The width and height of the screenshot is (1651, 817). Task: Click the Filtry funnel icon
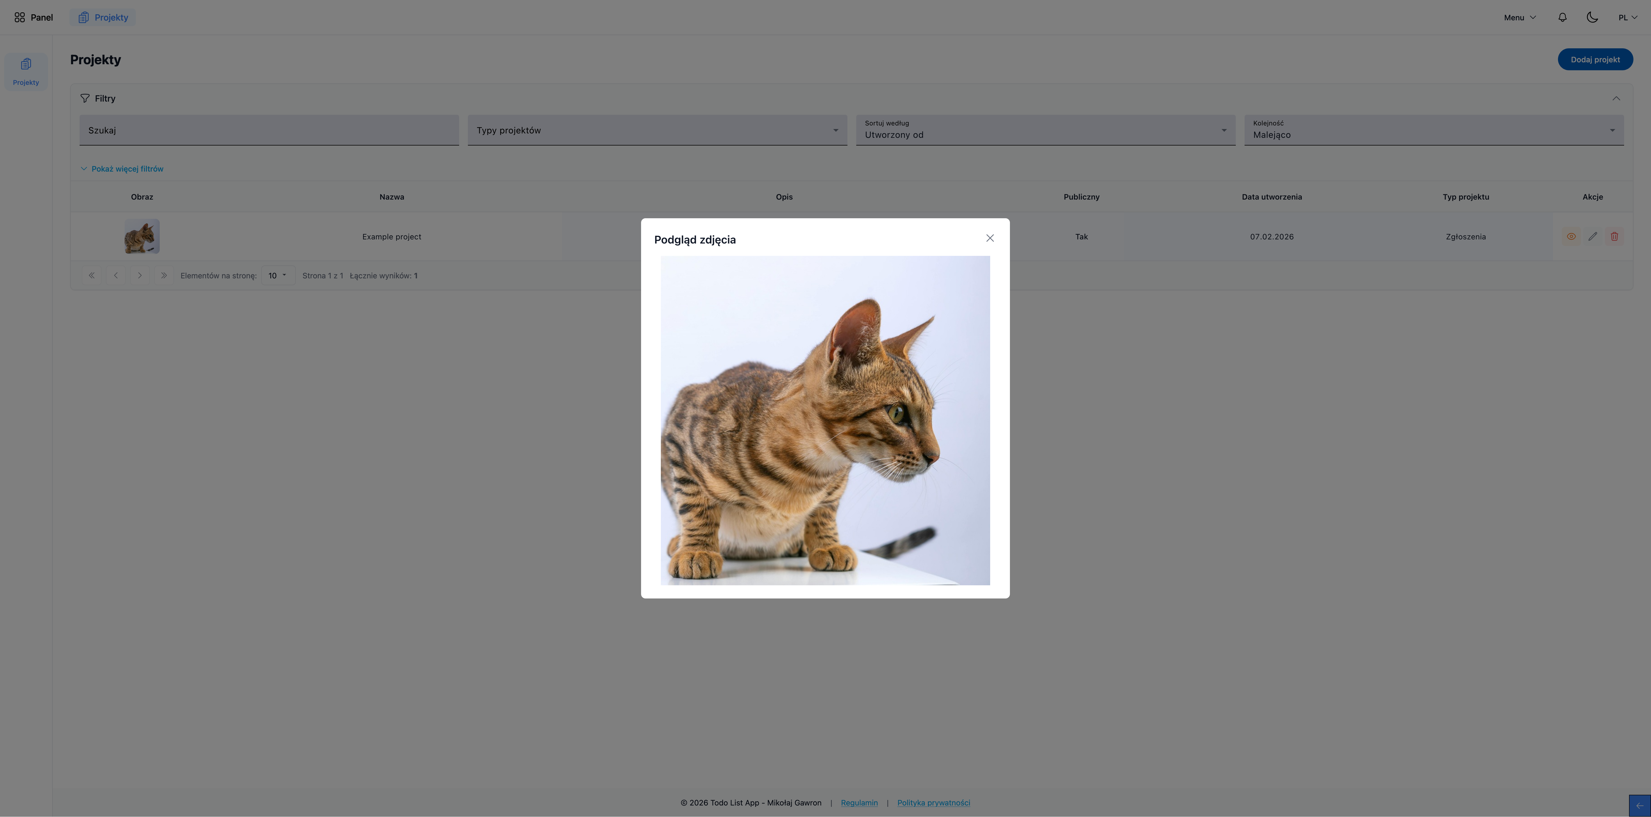(x=85, y=98)
